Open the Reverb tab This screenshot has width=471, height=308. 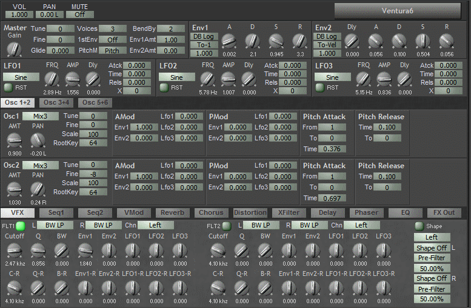(x=172, y=212)
